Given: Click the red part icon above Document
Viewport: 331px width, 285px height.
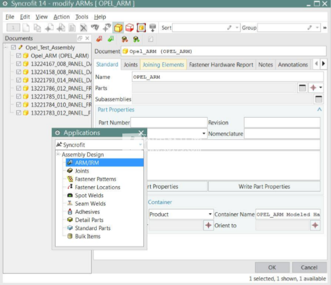Looking at the screenshot, I should [x=99, y=39].
